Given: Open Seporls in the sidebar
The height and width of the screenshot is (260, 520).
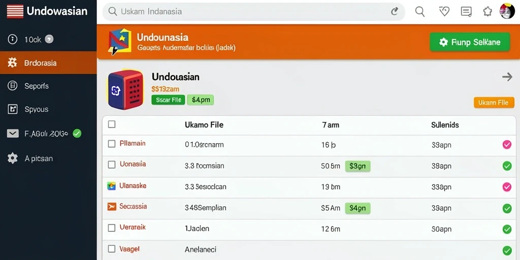Looking at the screenshot, I should 48,86.
